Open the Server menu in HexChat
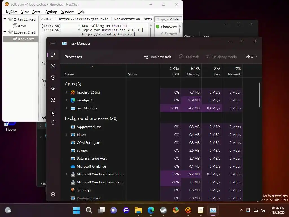Screen dimensions: 289x217 click(x=37, y=12)
